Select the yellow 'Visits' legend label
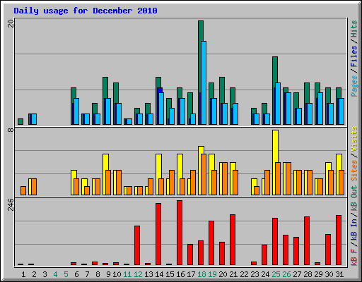 [x=354, y=139]
